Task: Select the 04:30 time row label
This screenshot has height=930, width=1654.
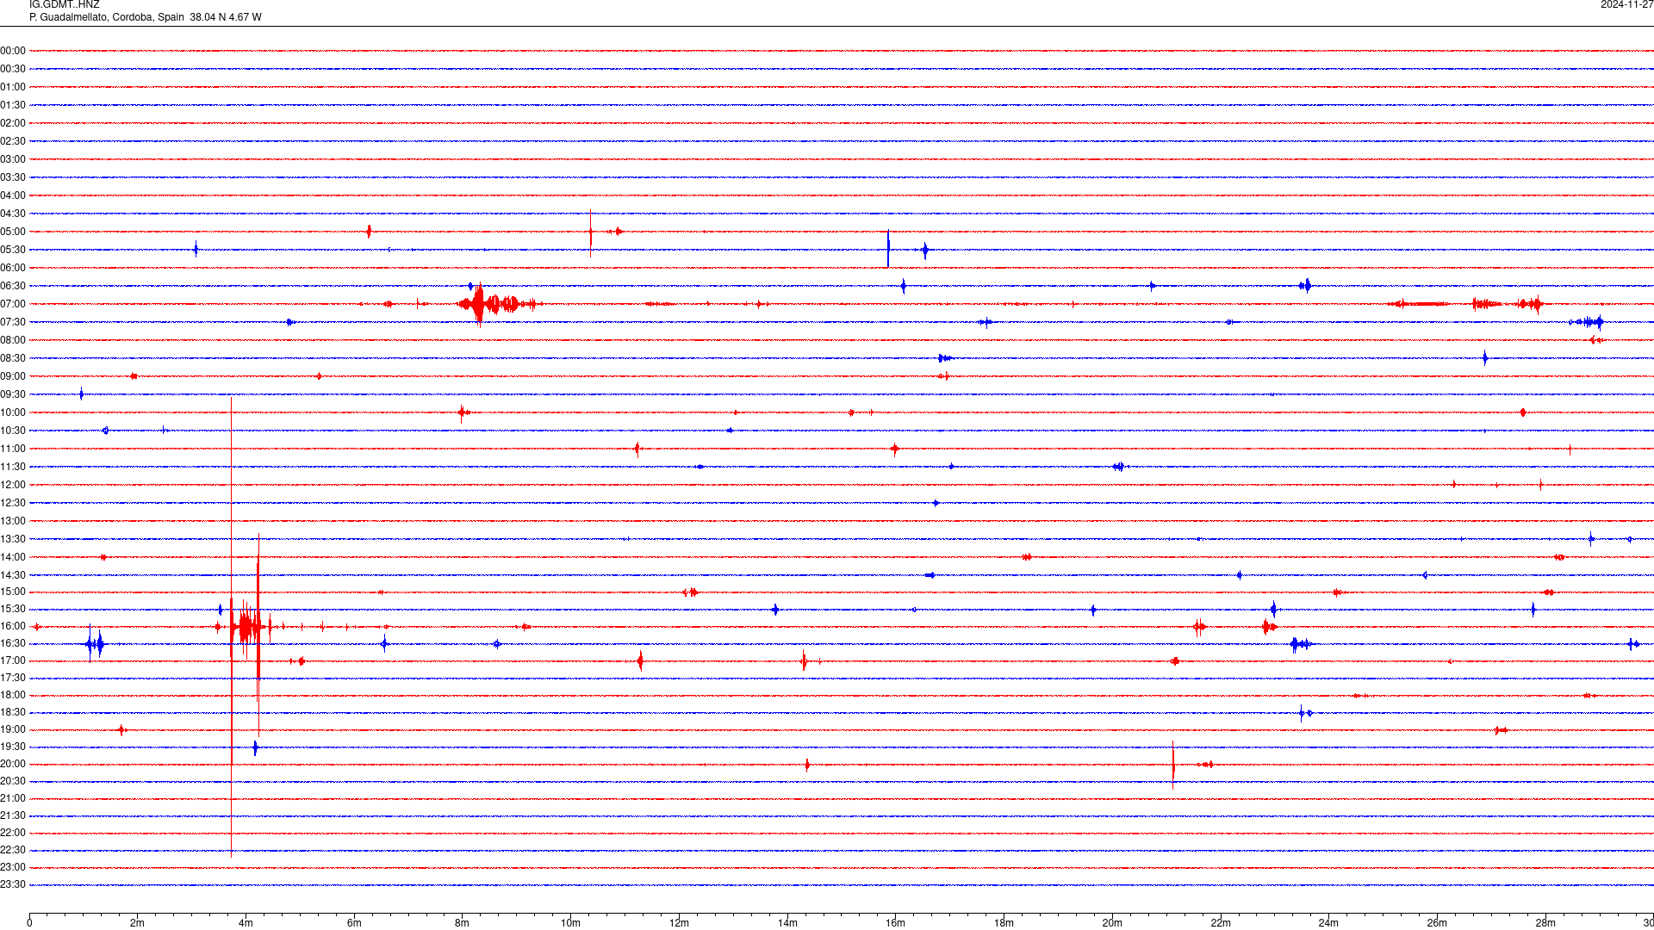Action: [13, 214]
